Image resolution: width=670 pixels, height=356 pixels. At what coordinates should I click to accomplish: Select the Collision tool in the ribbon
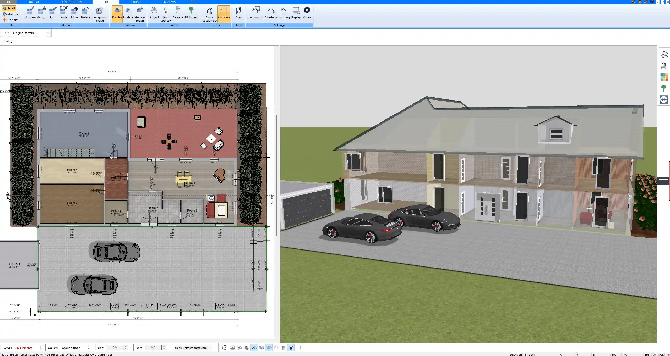click(224, 13)
